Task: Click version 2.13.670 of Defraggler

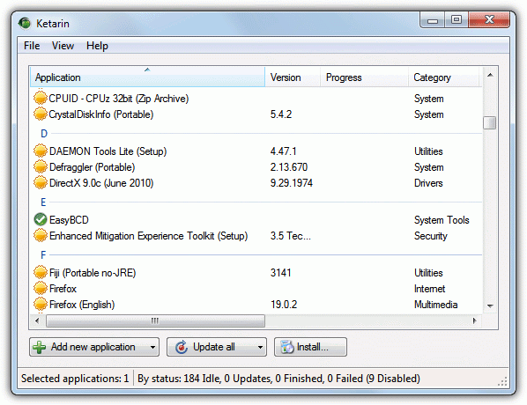Action: click(289, 167)
